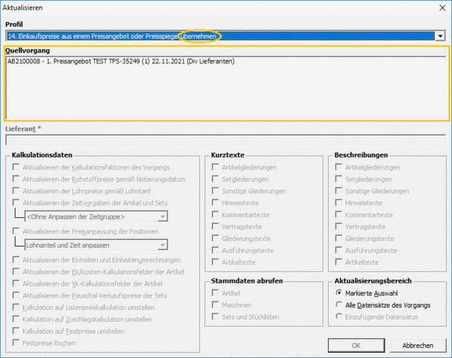Check Gliederungstexte under Kurztexte
This screenshot has width=452, height=358.
(x=215, y=238)
